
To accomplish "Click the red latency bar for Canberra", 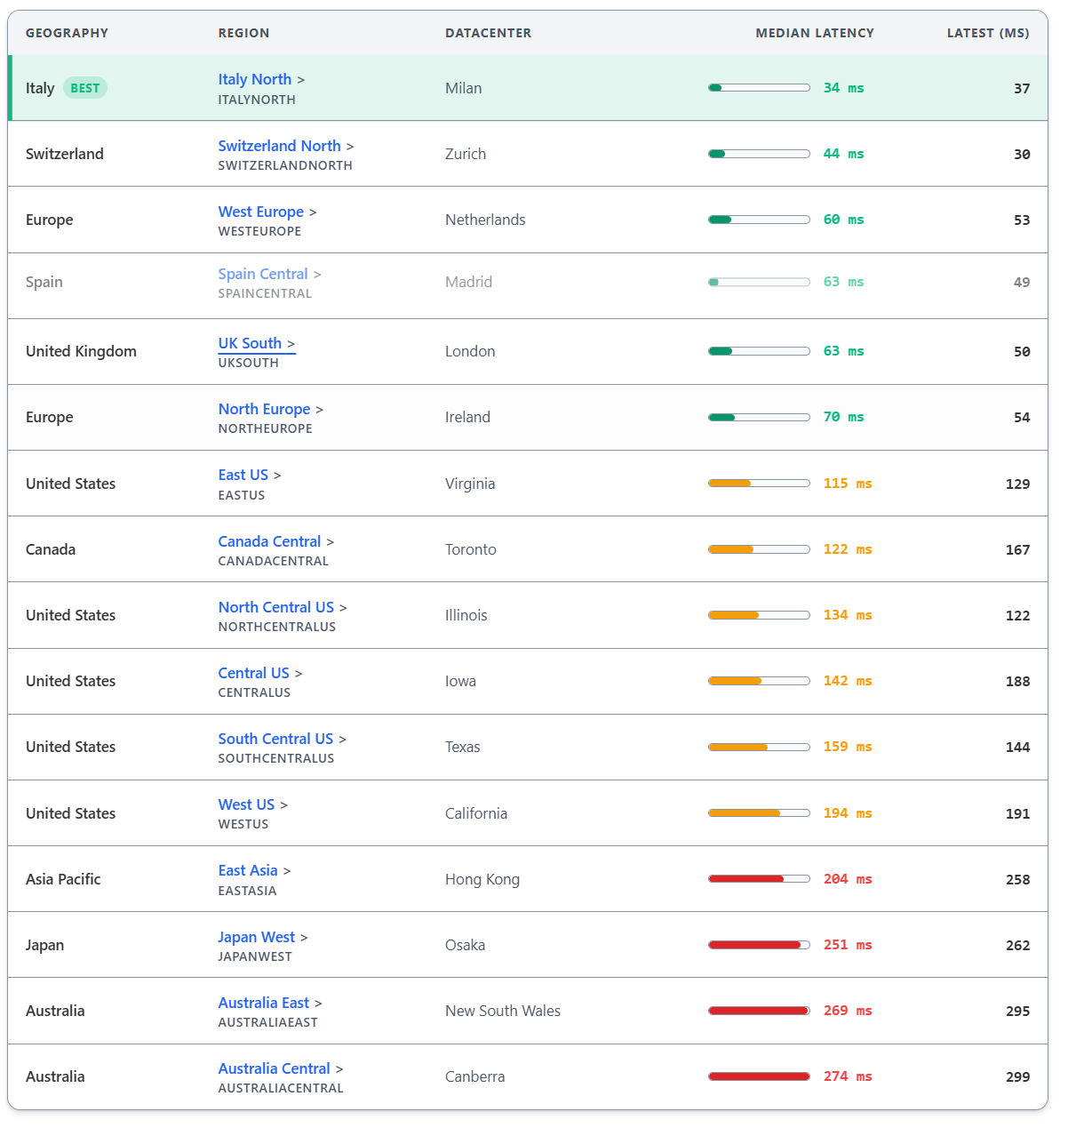I will click(x=759, y=1076).
